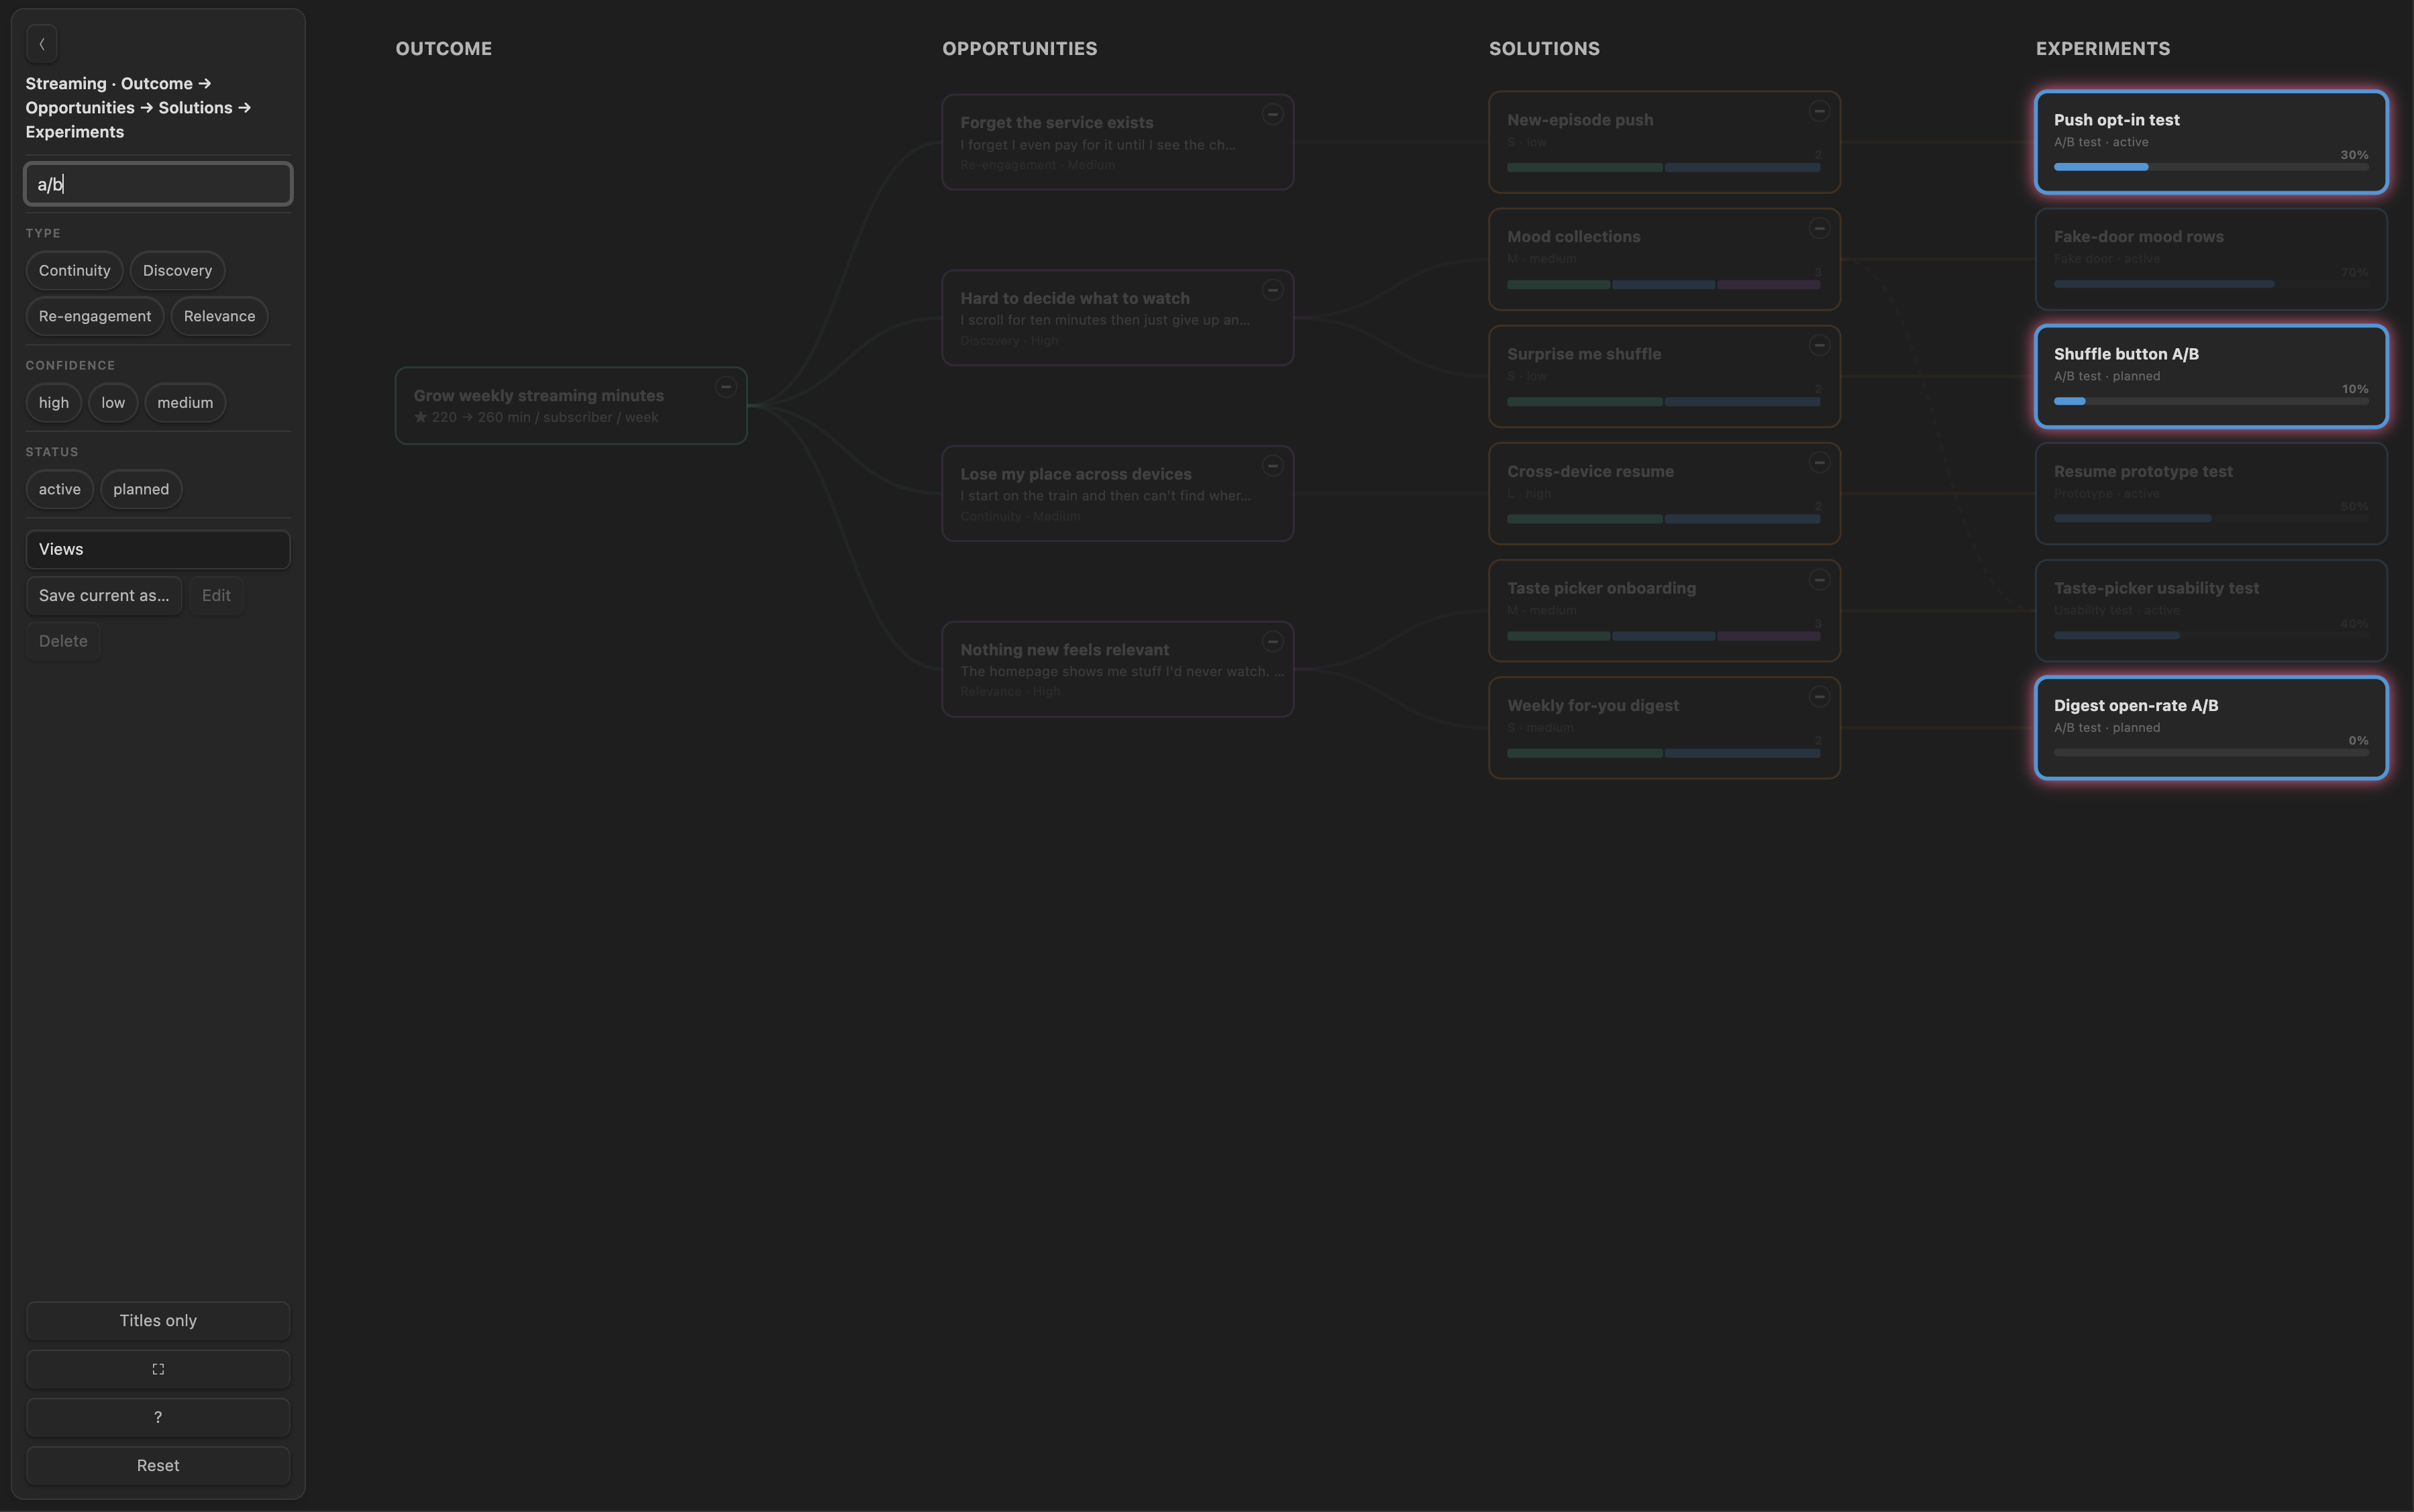Open help with the question mark button
This screenshot has width=2414, height=1512.
click(158, 1417)
